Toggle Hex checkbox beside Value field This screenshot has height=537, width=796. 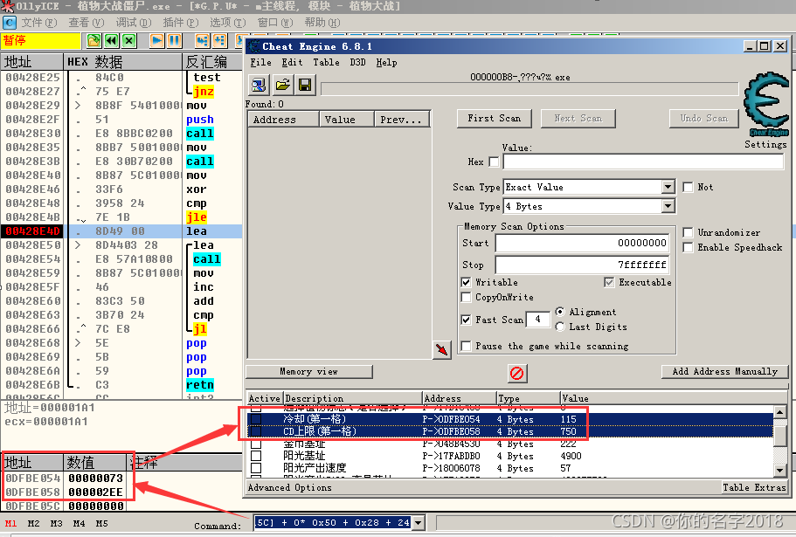494,162
